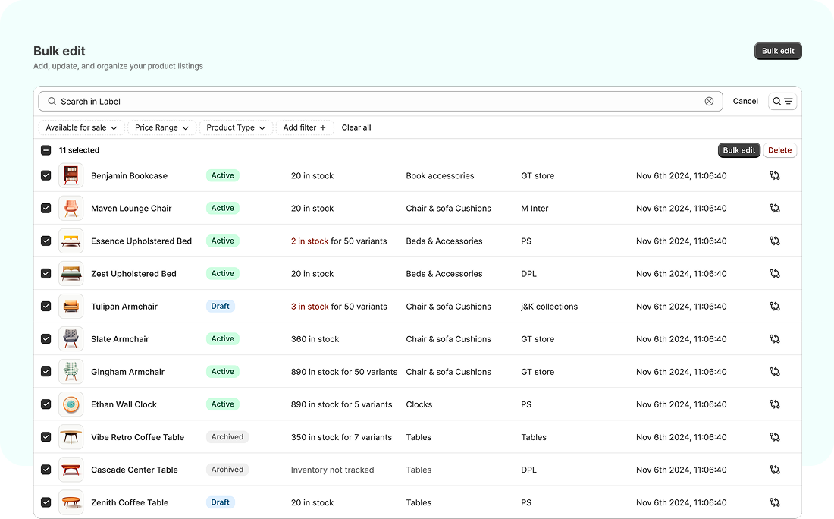This screenshot has height=519, width=834.
Task: Uncheck the Essence Upholstered Bed checkbox
Action: pos(46,241)
